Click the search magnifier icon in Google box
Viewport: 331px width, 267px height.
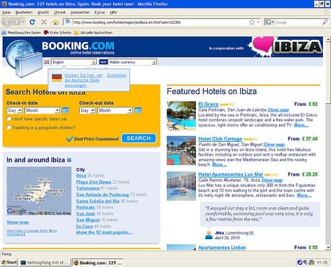[x=325, y=22]
